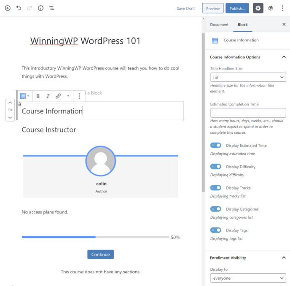Click the WinningWP WordPress 101 title

(85, 41)
